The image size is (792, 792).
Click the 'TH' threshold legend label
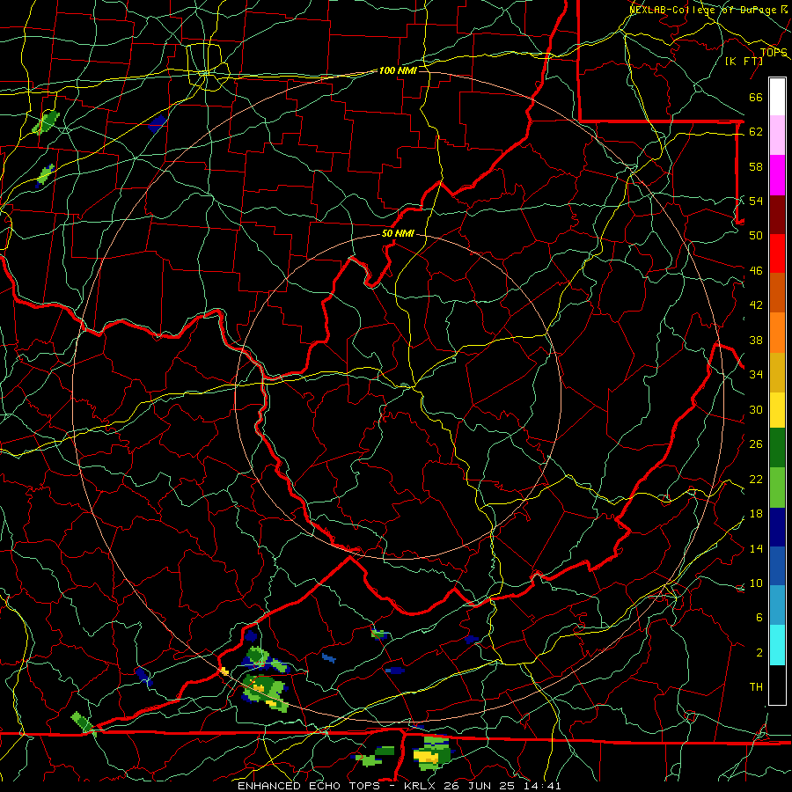[x=756, y=687]
